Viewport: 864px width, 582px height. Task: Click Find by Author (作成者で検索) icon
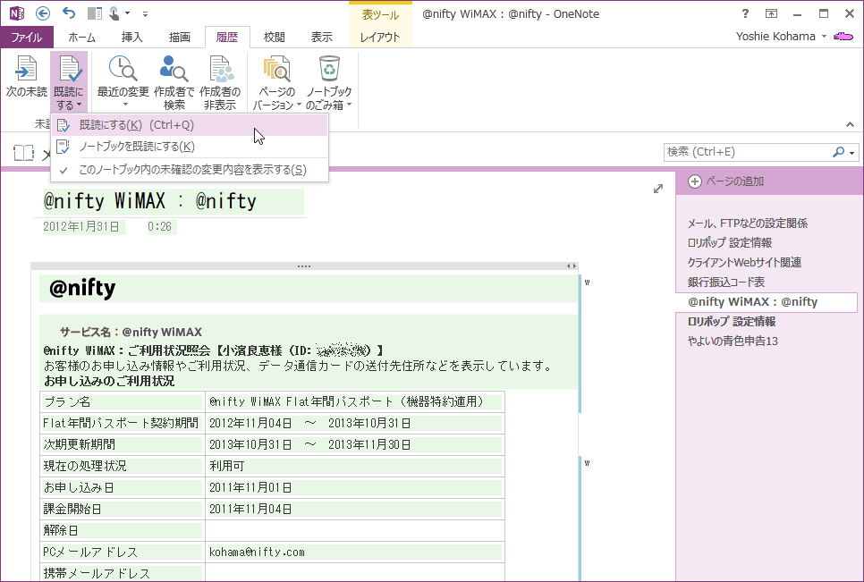[174, 82]
